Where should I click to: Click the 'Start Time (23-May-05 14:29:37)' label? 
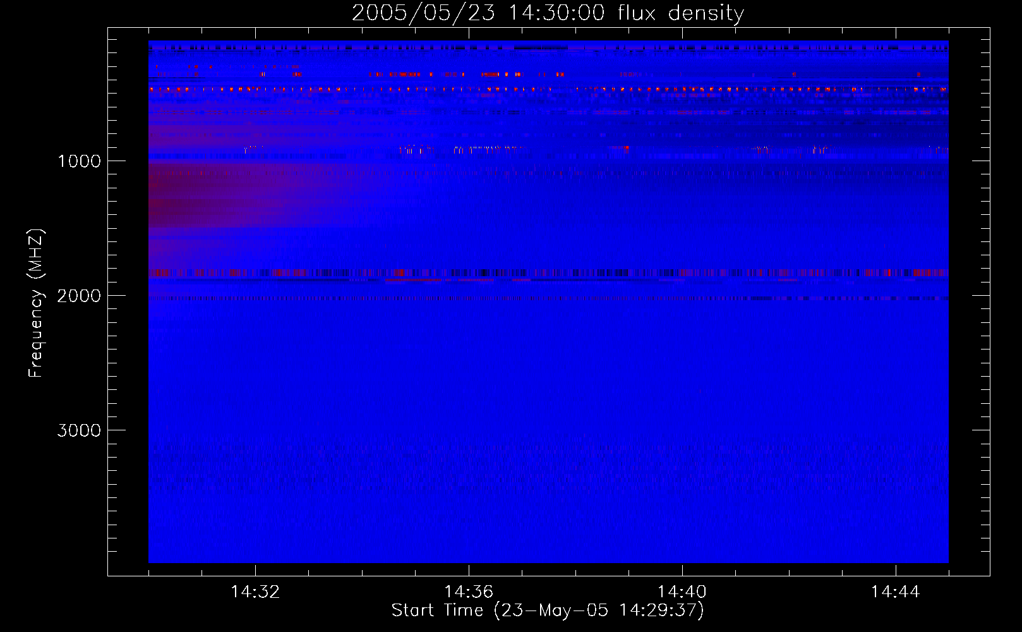point(548,610)
